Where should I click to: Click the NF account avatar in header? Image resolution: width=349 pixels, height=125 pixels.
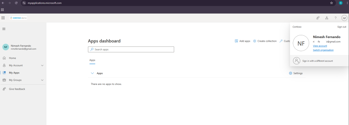click(344, 18)
